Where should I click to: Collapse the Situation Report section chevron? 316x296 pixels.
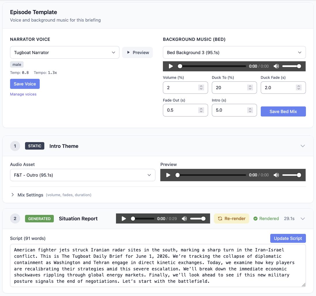pos(303,219)
